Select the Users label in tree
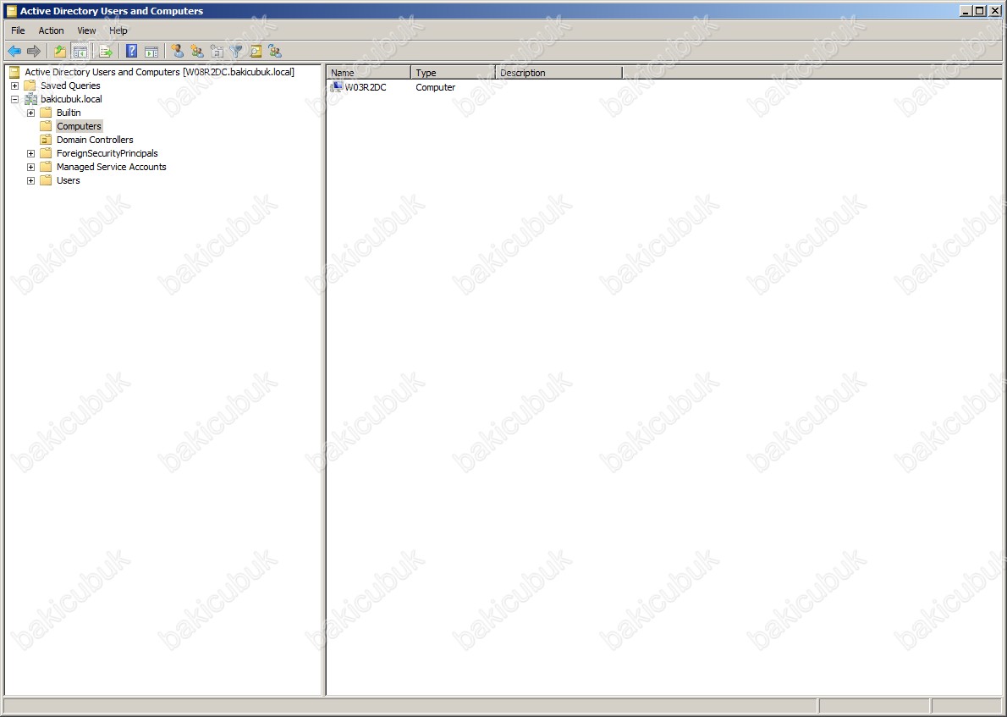 coord(68,180)
